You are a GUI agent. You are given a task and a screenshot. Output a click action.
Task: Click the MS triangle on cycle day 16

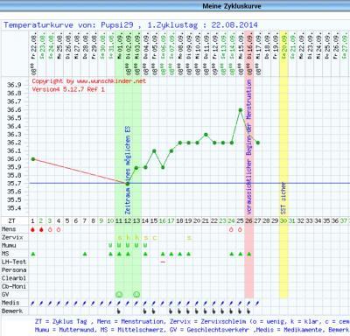163,254
